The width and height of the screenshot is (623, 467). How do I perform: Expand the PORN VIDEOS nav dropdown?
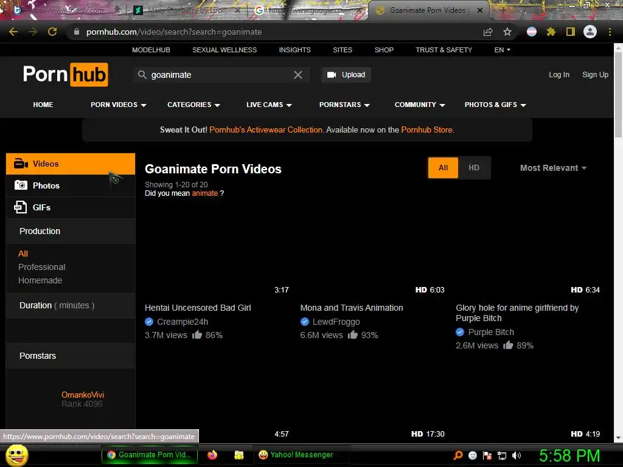tap(119, 105)
